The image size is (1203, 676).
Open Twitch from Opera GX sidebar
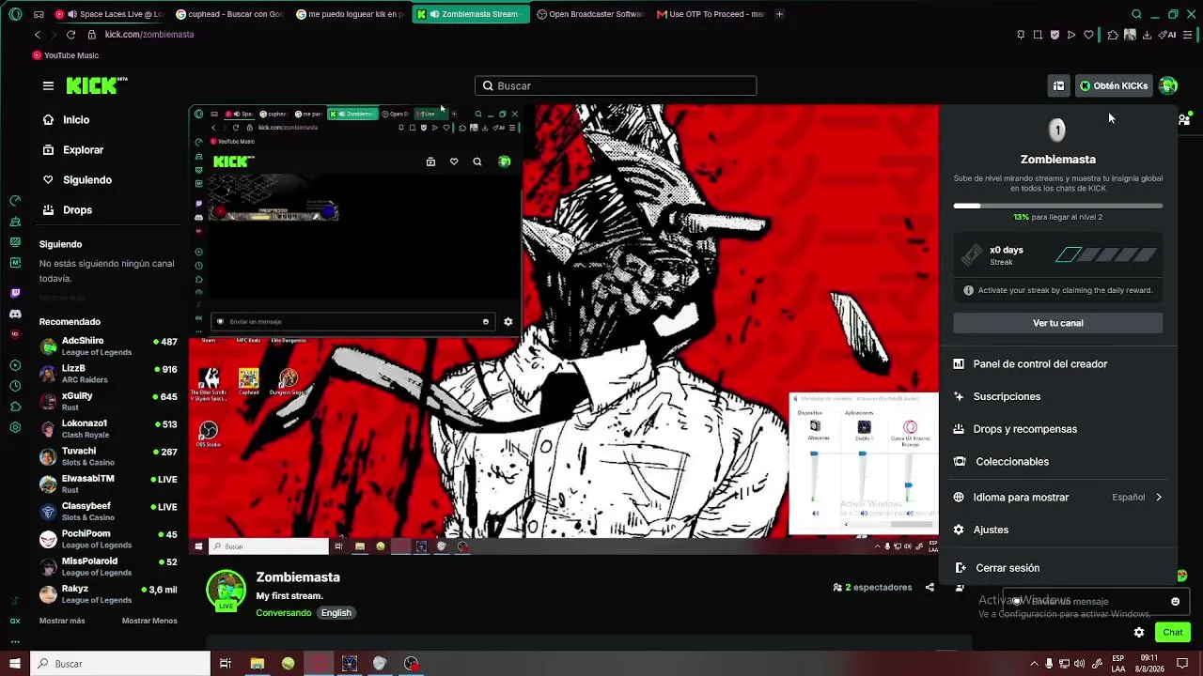coord(15,293)
